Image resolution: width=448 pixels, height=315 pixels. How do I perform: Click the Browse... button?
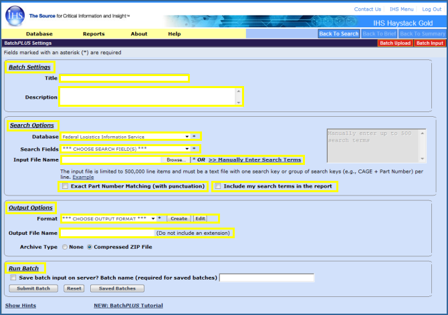(177, 160)
